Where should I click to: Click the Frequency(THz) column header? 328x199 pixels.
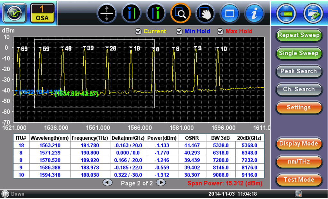(x=90, y=138)
